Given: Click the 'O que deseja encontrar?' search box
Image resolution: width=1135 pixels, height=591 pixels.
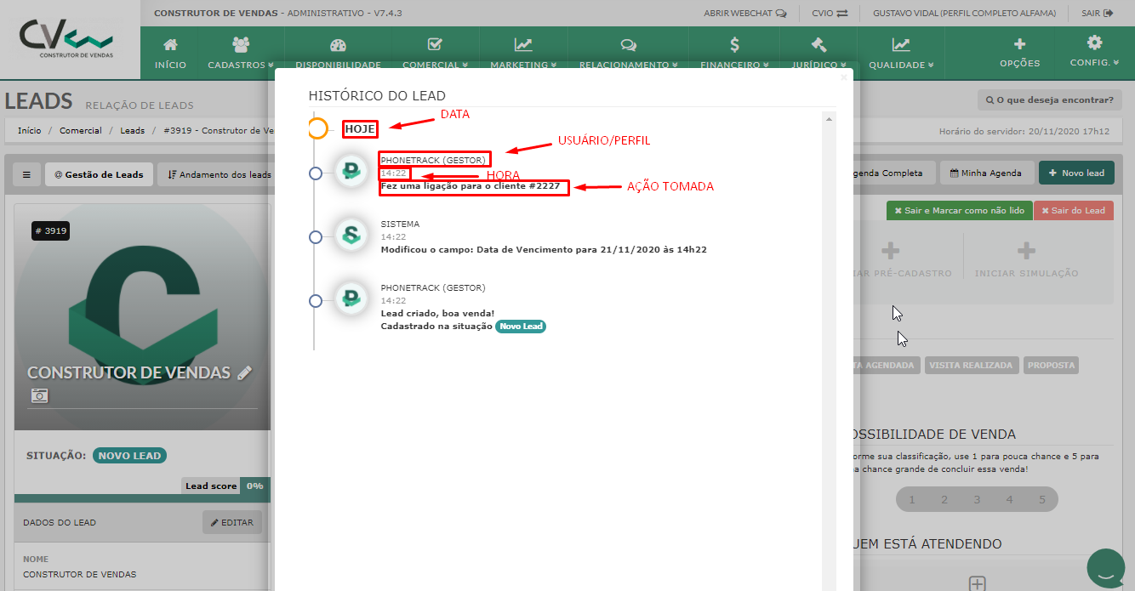Looking at the screenshot, I should click(1048, 100).
